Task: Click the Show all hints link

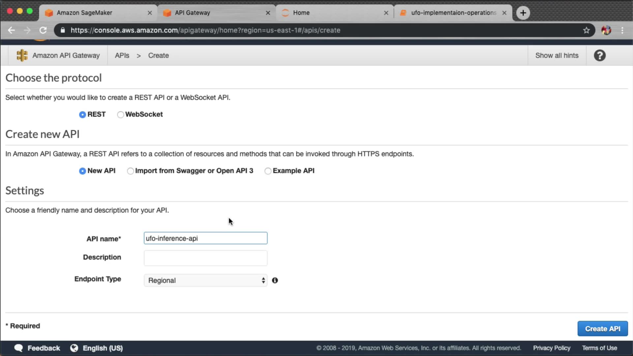Action: coord(557,55)
